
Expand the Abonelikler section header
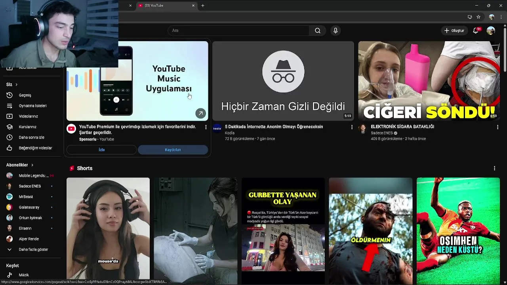click(x=20, y=165)
